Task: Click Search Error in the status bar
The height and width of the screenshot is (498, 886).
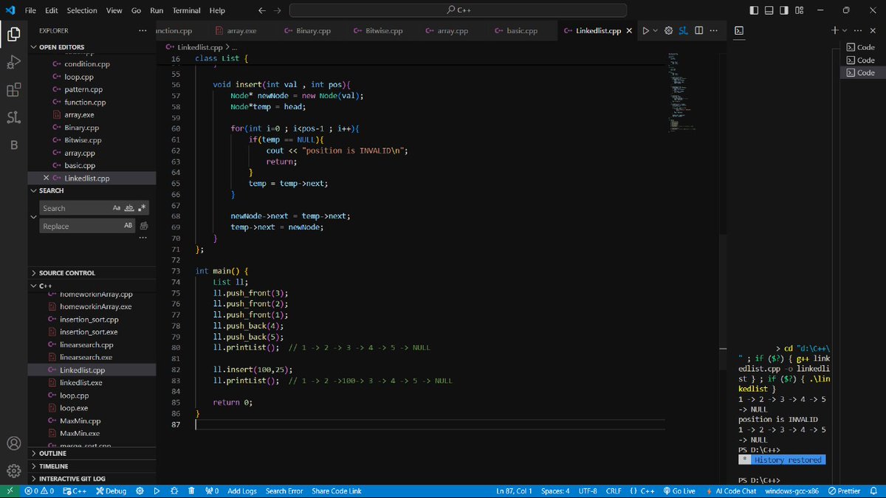Action: tap(284, 491)
